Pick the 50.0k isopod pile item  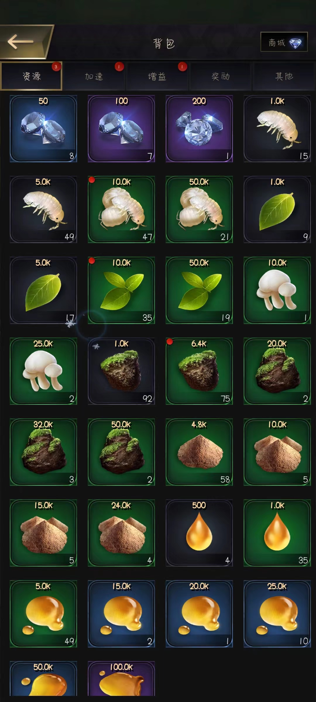(x=199, y=209)
